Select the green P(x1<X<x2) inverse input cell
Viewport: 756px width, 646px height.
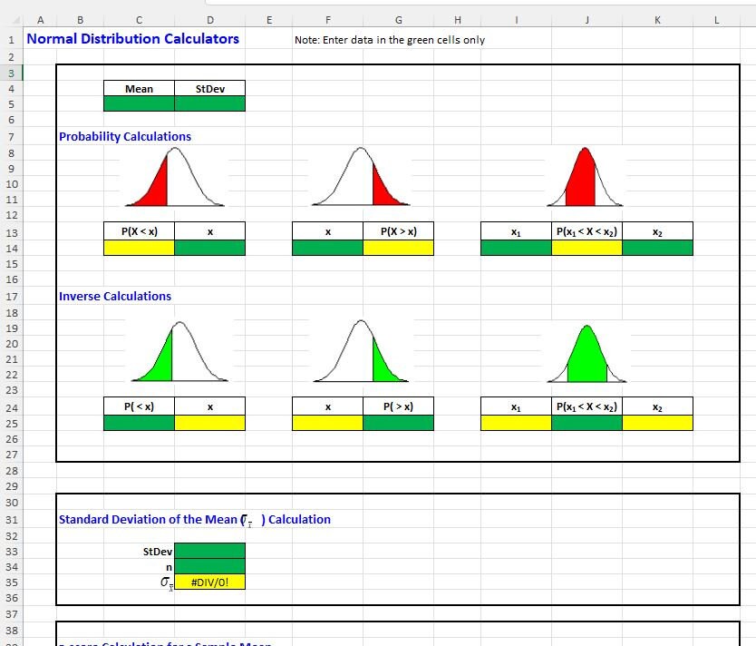586,422
